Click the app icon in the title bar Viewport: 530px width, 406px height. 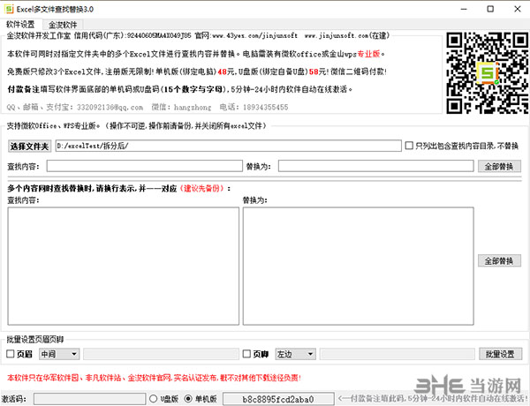tap(9, 9)
